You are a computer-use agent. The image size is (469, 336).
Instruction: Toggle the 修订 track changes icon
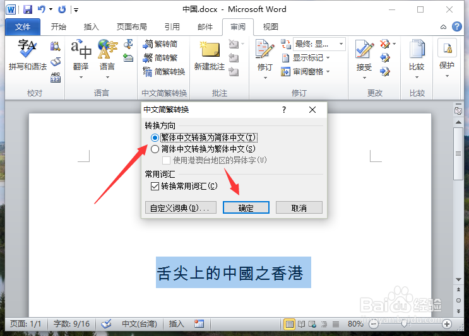(265, 49)
